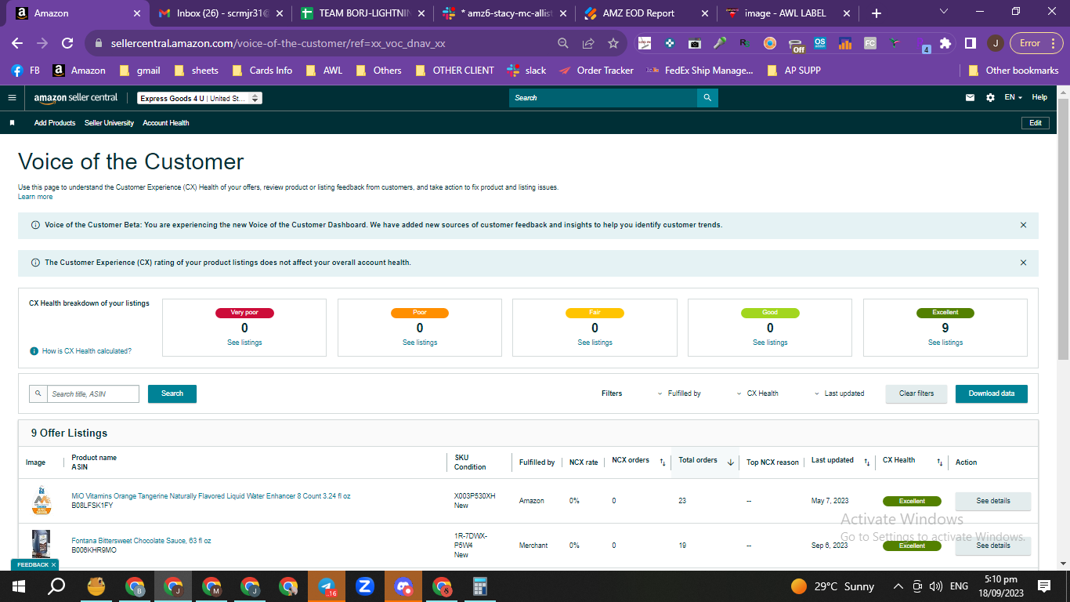Open the settings gear icon
The width and height of the screenshot is (1070, 602).
coord(990,98)
